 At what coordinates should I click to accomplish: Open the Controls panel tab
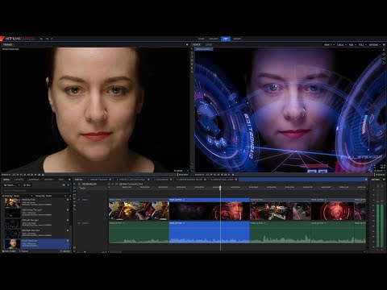point(34,180)
